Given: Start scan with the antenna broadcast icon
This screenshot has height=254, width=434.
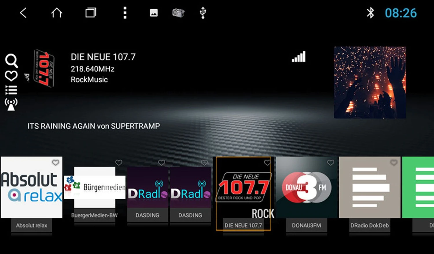Looking at the screenshot, I should [11, 104].
